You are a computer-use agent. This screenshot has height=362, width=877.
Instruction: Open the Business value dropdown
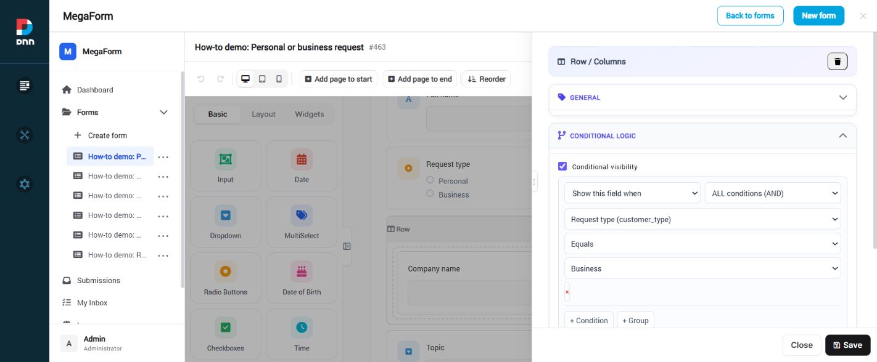coord(702,268)
